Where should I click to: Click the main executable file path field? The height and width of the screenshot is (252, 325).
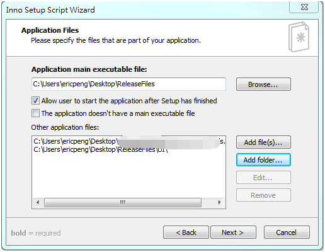coord(128,84)
